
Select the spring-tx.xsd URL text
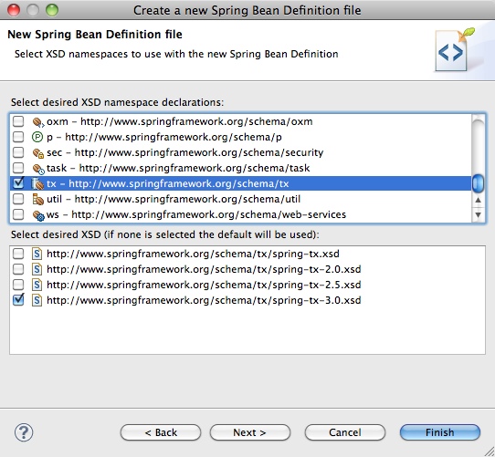[193, 254]
